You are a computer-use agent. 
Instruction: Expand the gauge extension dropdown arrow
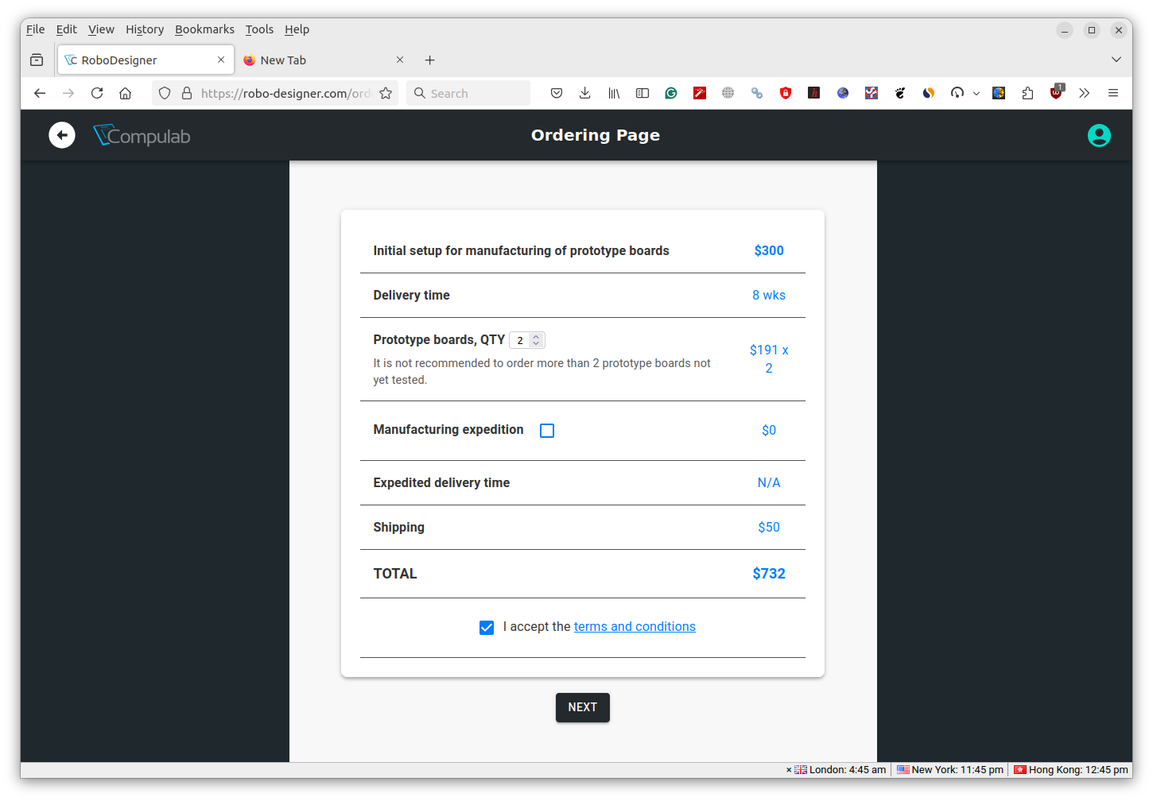(976, 94)
